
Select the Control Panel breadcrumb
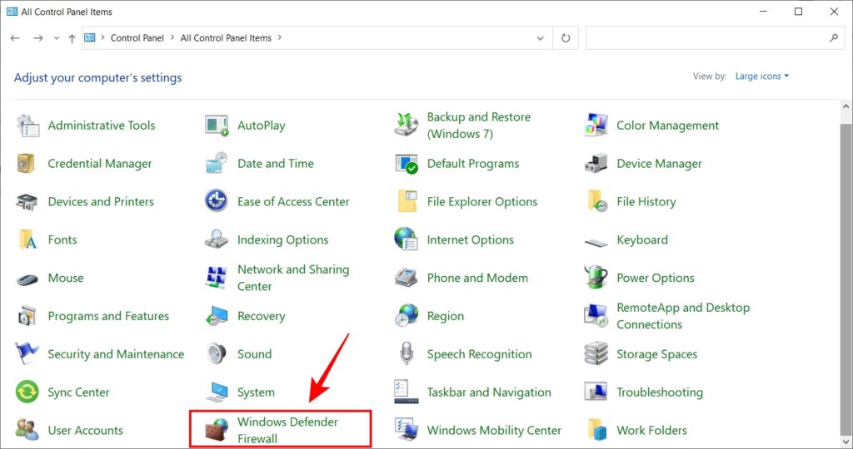137,37
